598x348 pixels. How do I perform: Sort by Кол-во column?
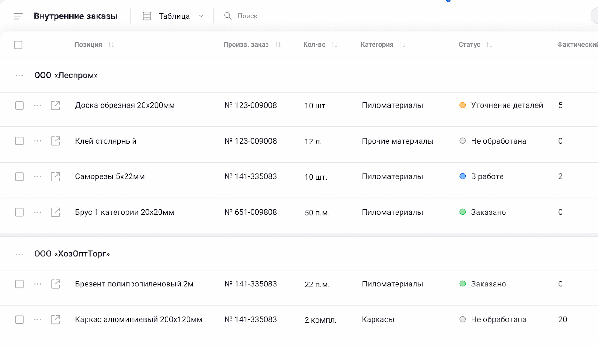(320, 45)
